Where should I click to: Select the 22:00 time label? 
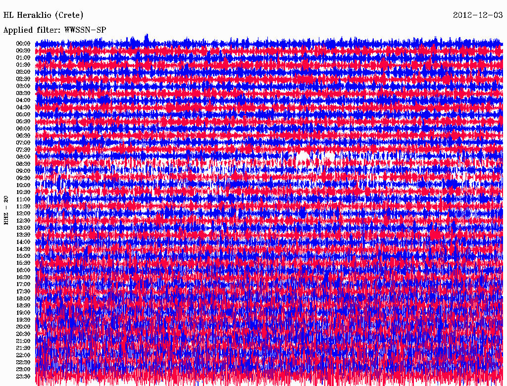[23, 355]
